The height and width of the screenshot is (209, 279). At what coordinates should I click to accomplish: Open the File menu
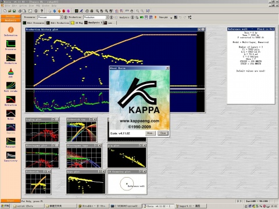[8, 6]
